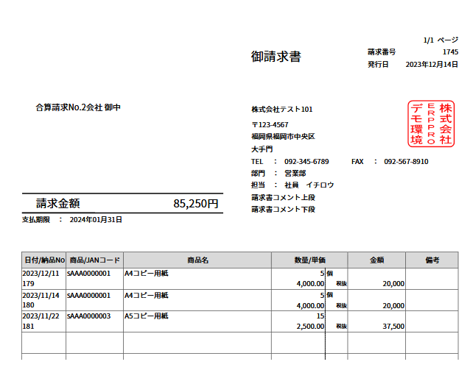Screen dimensions: 473x370
Task: Click the company name 株式会社テスト101
Action: (282, 110)
